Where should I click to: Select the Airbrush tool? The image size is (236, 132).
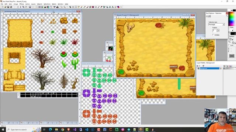click(x=107, y=7)
